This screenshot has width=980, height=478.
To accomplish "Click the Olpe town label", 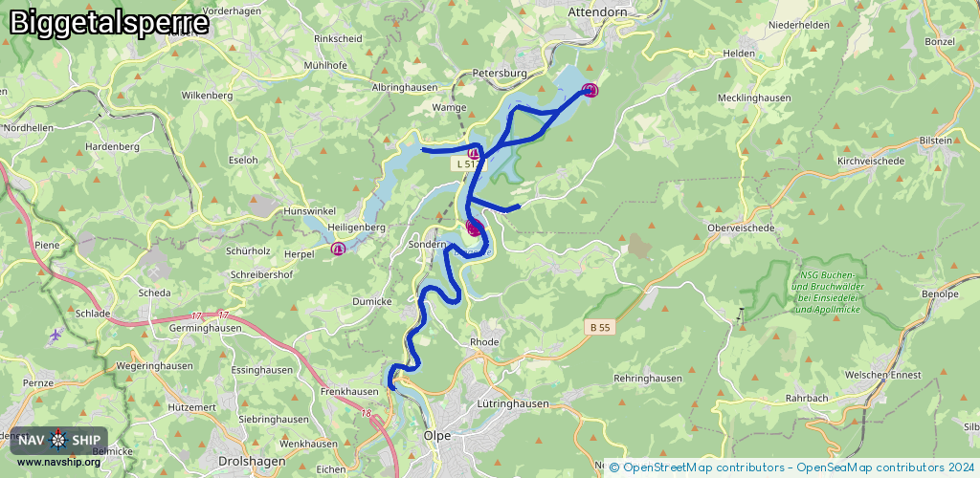I will tap(437, 436).
